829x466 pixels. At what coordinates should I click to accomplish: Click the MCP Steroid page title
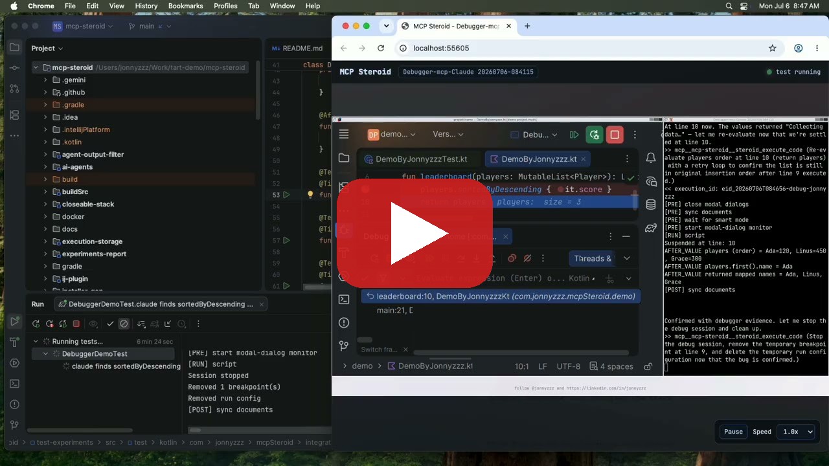point(365,72)
